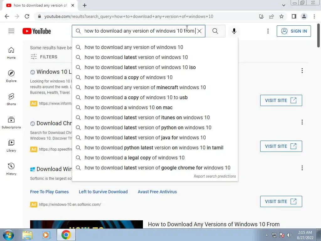This screenshot has height=241, width=321.
Task: Clear the search box with the X
Action: 199,31
